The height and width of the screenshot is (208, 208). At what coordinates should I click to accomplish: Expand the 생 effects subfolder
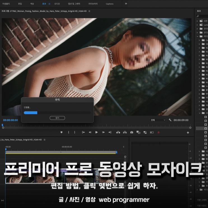tap(199, 109)
